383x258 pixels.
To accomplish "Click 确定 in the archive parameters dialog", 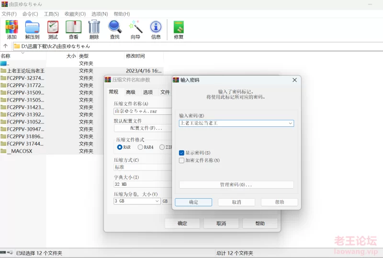I will pos(182,224).
